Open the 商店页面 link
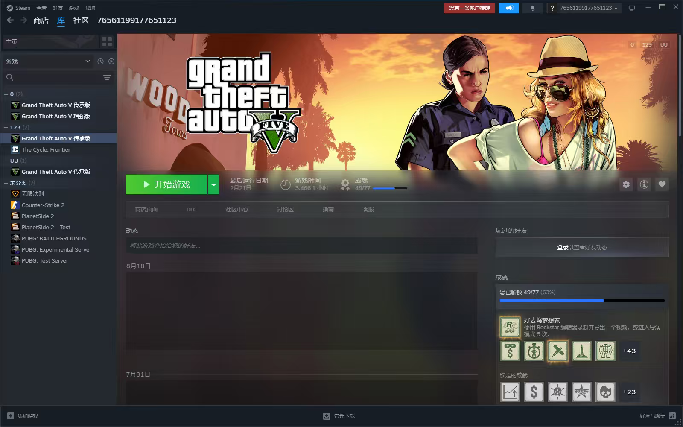This screenshot has width=683, height=427. pos(146,209)
